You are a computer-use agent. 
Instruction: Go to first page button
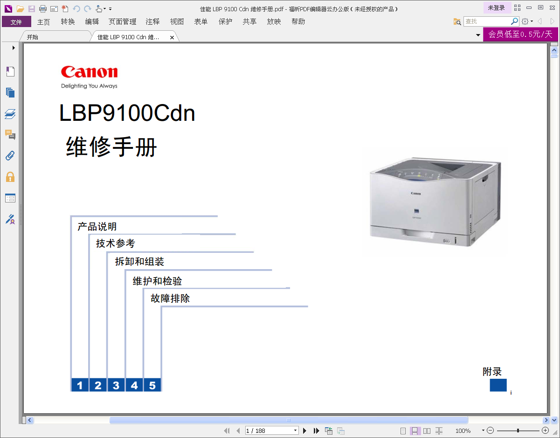(x=227, y=431)
